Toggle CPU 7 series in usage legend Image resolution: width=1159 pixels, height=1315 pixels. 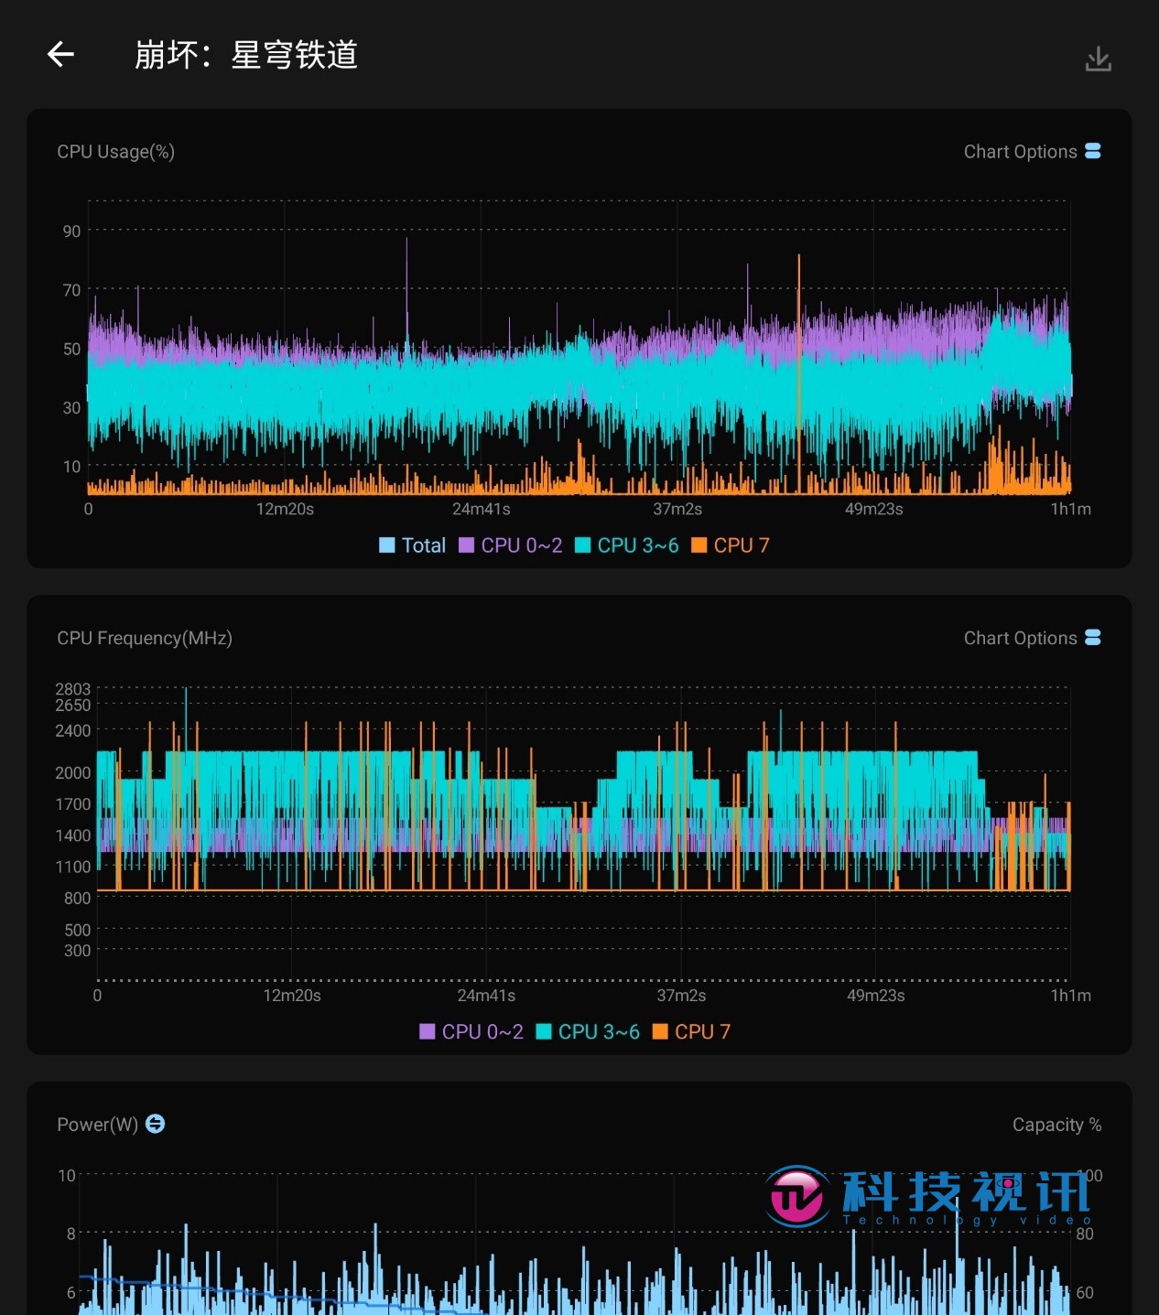point(731,545)
